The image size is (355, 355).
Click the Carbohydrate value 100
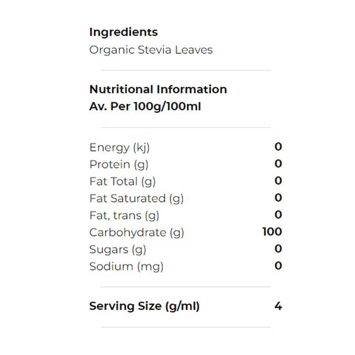[272, 232]
